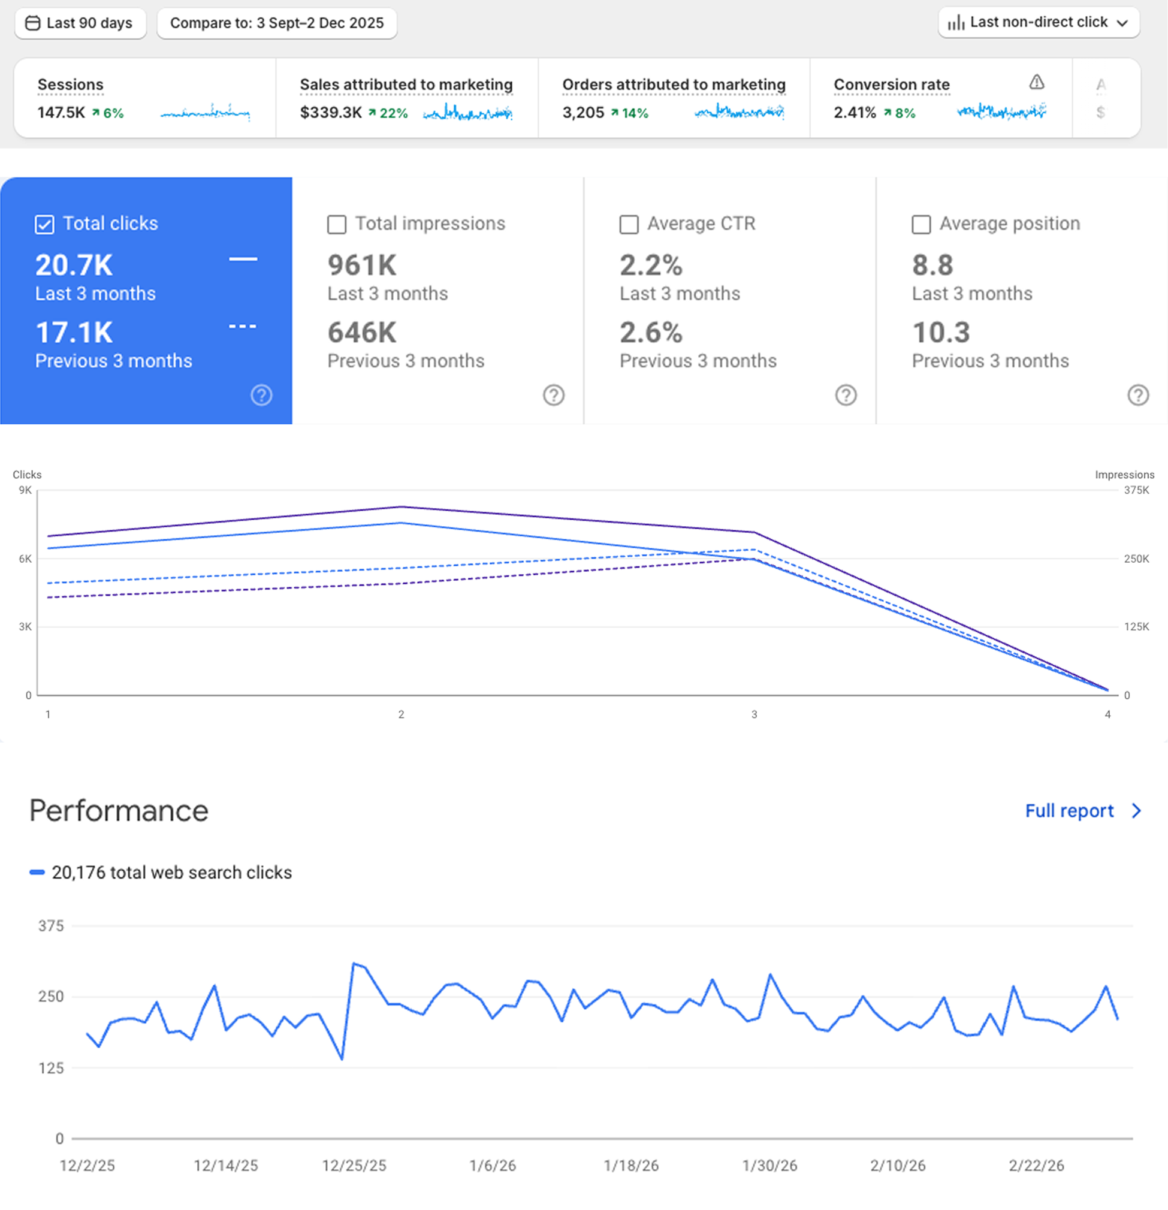
Task: Click bar chart icon on attribution selector
Action: pyautogui.click(x=956, y=23)
